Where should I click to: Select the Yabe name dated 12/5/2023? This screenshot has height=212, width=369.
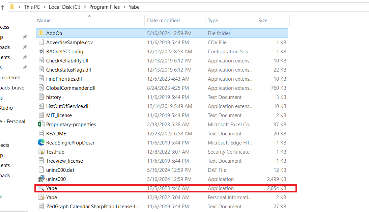click(52, 188)
